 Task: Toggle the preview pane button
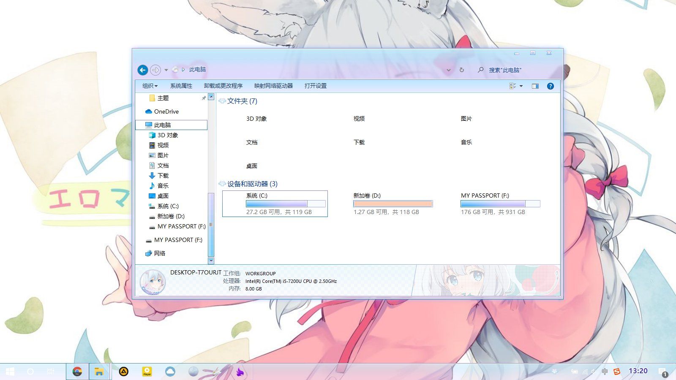535,86
